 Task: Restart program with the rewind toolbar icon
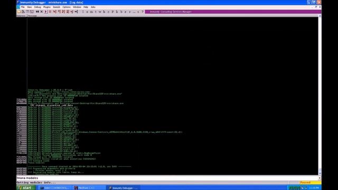click(x=37, y=12)
